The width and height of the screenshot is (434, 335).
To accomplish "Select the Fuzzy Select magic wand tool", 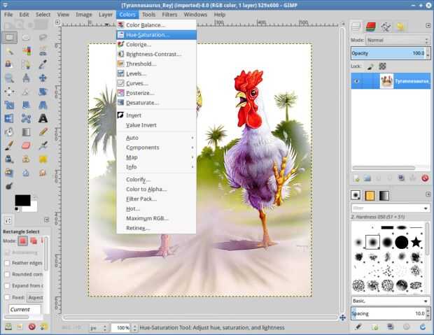I will [9, 51].
